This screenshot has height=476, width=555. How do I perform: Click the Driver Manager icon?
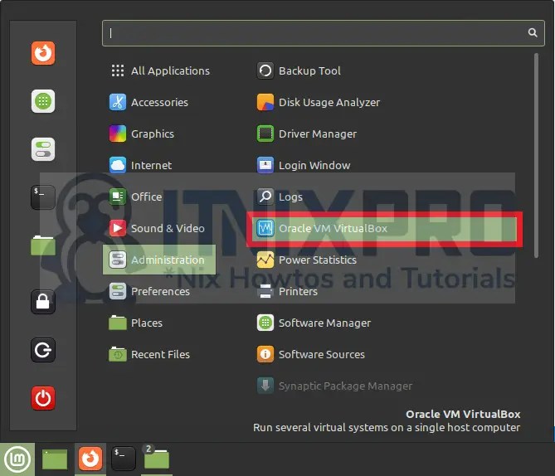265,134
